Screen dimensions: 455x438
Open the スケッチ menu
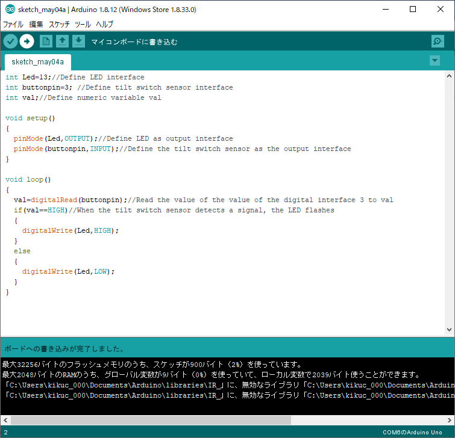(x=59, y=25)
